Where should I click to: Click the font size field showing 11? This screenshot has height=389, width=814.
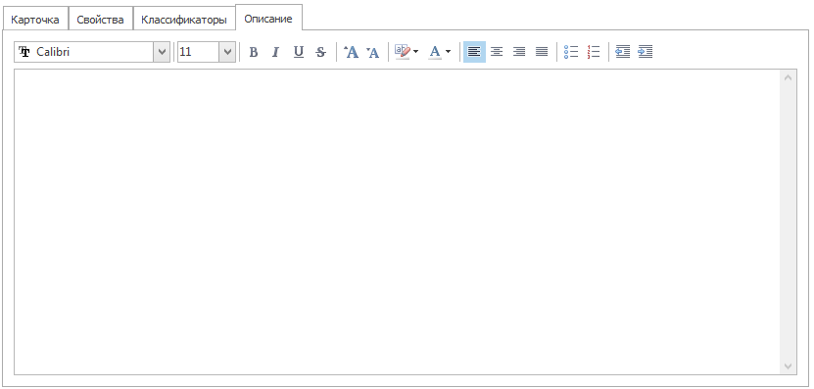[198, 52]
